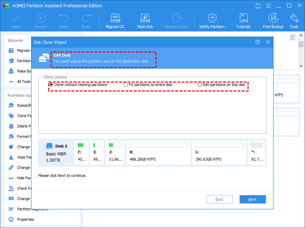Select the L: 390.63GB NTFS partition
This screenshot has width=305, height=228.
point(219,152)
